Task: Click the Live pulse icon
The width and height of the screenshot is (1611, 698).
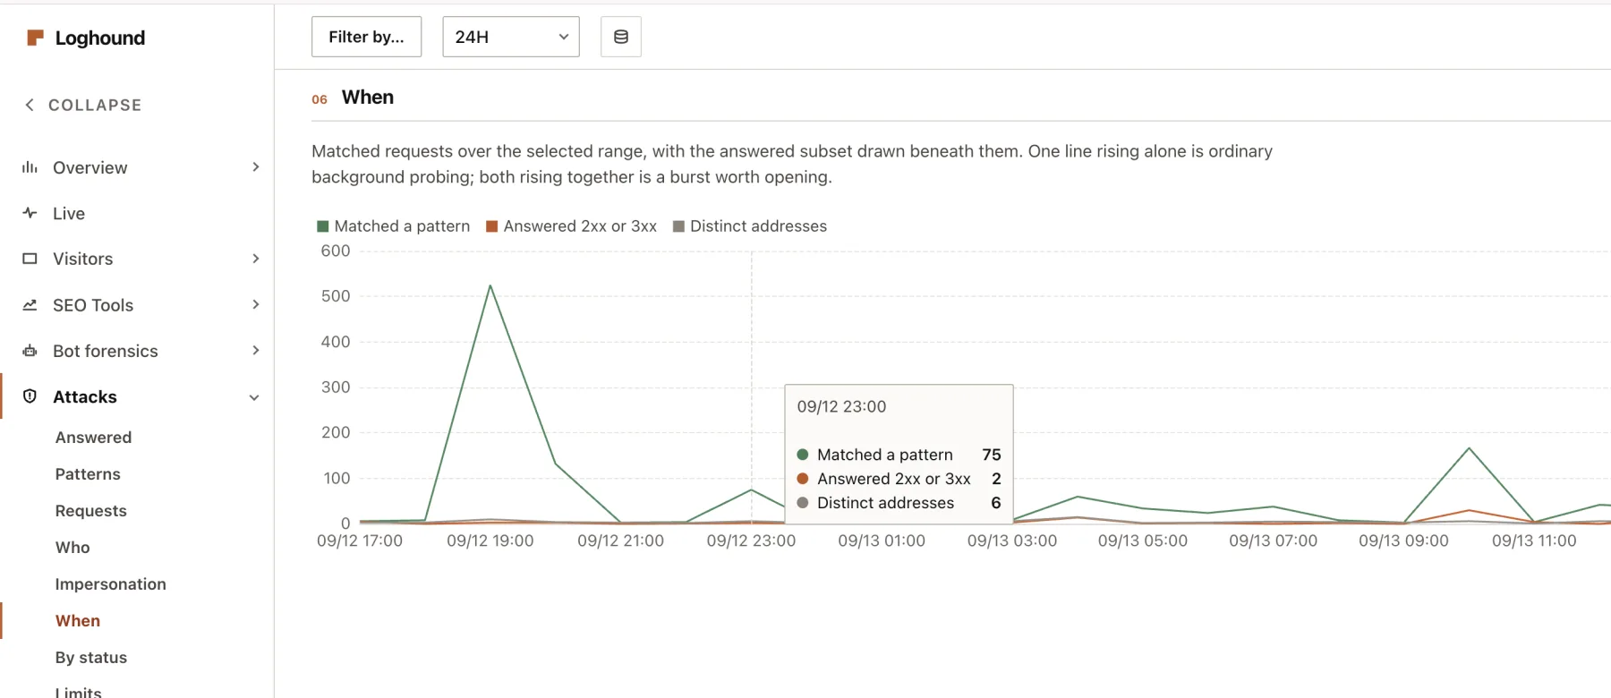Action: [30, 213]
